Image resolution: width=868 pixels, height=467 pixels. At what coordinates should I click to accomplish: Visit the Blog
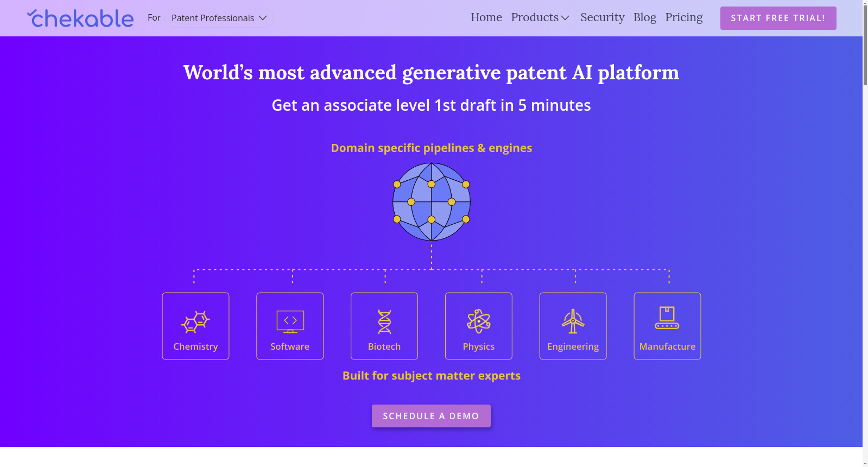[645, 17]
